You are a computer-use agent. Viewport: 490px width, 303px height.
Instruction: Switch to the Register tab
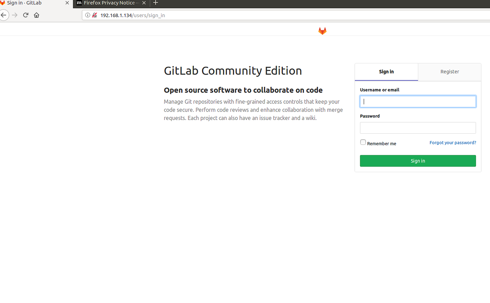pyautogui.click(x=449, y=72)
